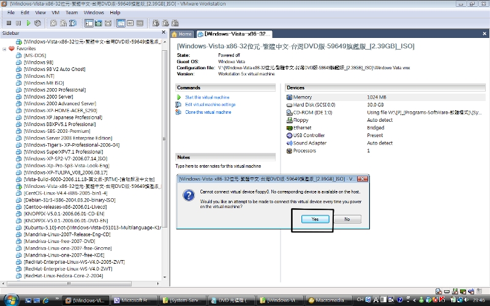Expand the hidden quick launch chevron
Viewport: 490px width, 306px height.
click(x=57, y=299)
